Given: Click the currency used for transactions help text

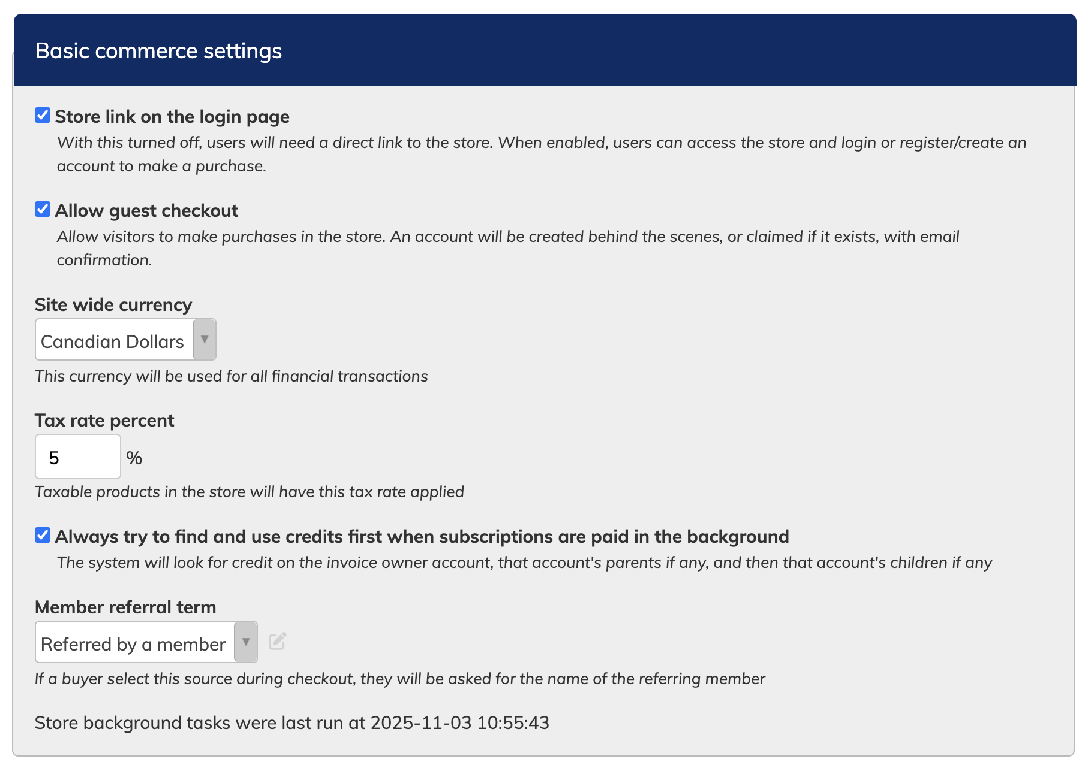Looking at the screenshot, I should 231,376.
